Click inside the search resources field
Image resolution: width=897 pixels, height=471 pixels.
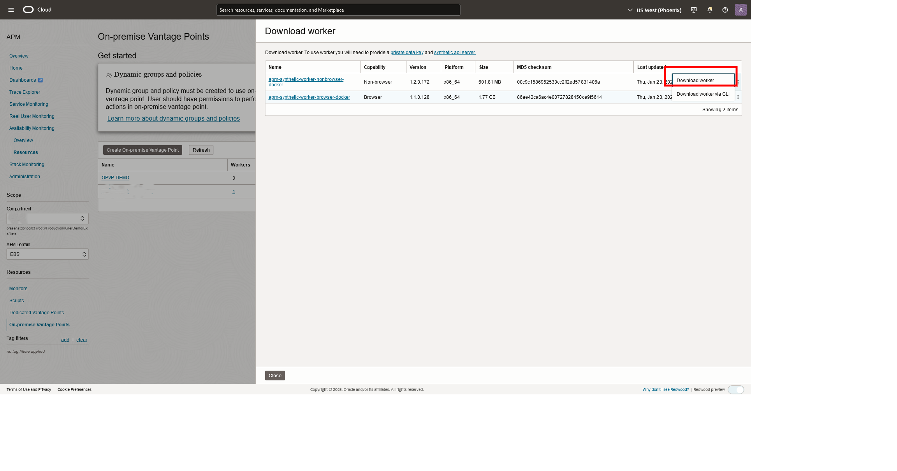[338, 10]
